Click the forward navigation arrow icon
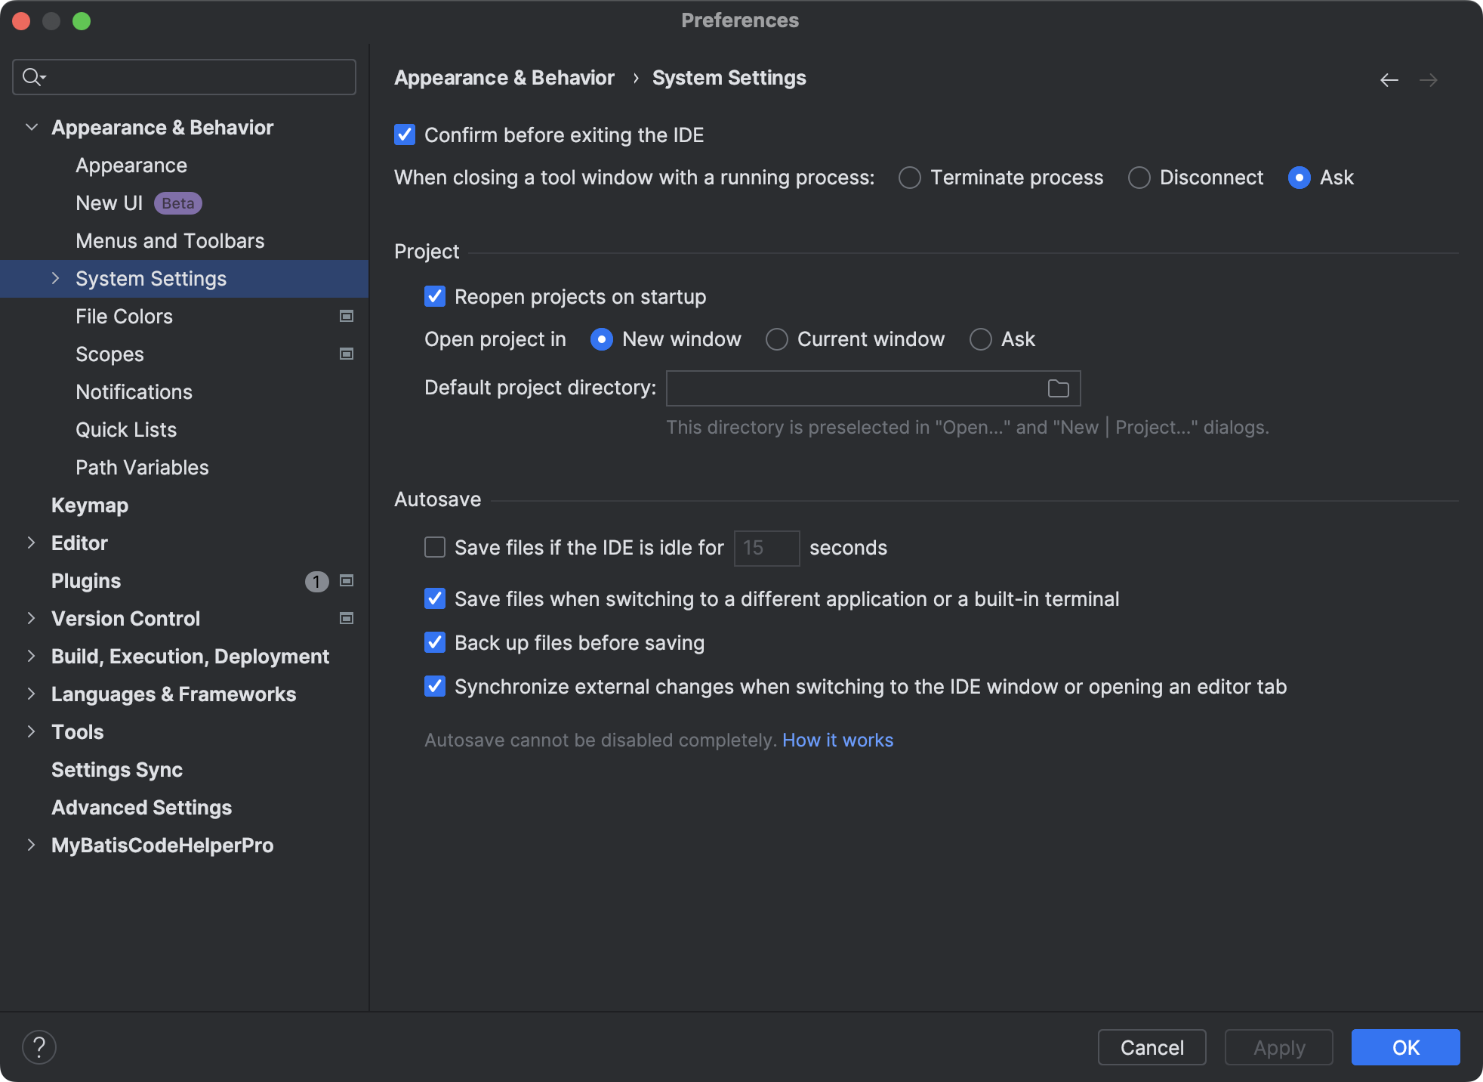This screenshot has height=1082, width=1483. 1428,80
